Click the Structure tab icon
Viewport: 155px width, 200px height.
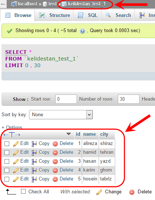[x=42, y=15]
